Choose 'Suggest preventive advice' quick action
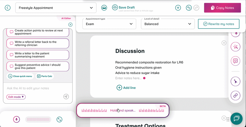Viewport: 246px width, 127px height. pos(38,67)
